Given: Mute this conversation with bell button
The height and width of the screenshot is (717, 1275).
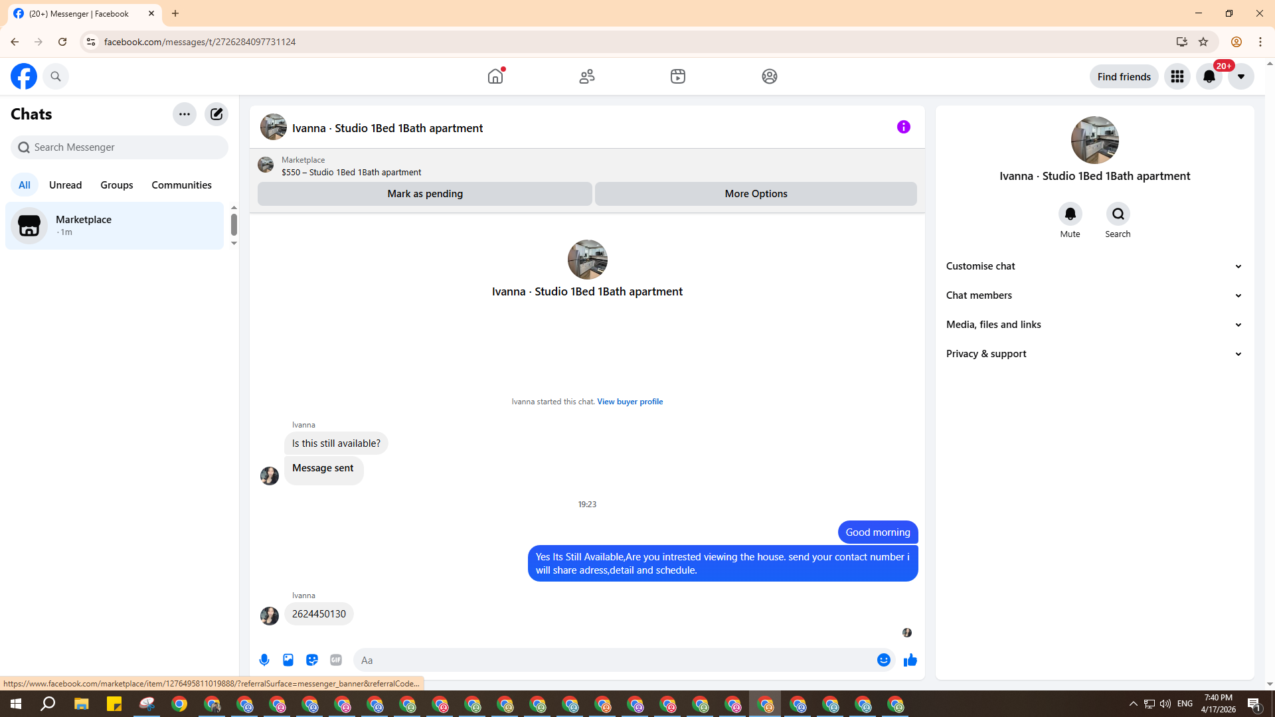Looking at the screenshot, I should pyautogui.click(x=1070, y=214).
